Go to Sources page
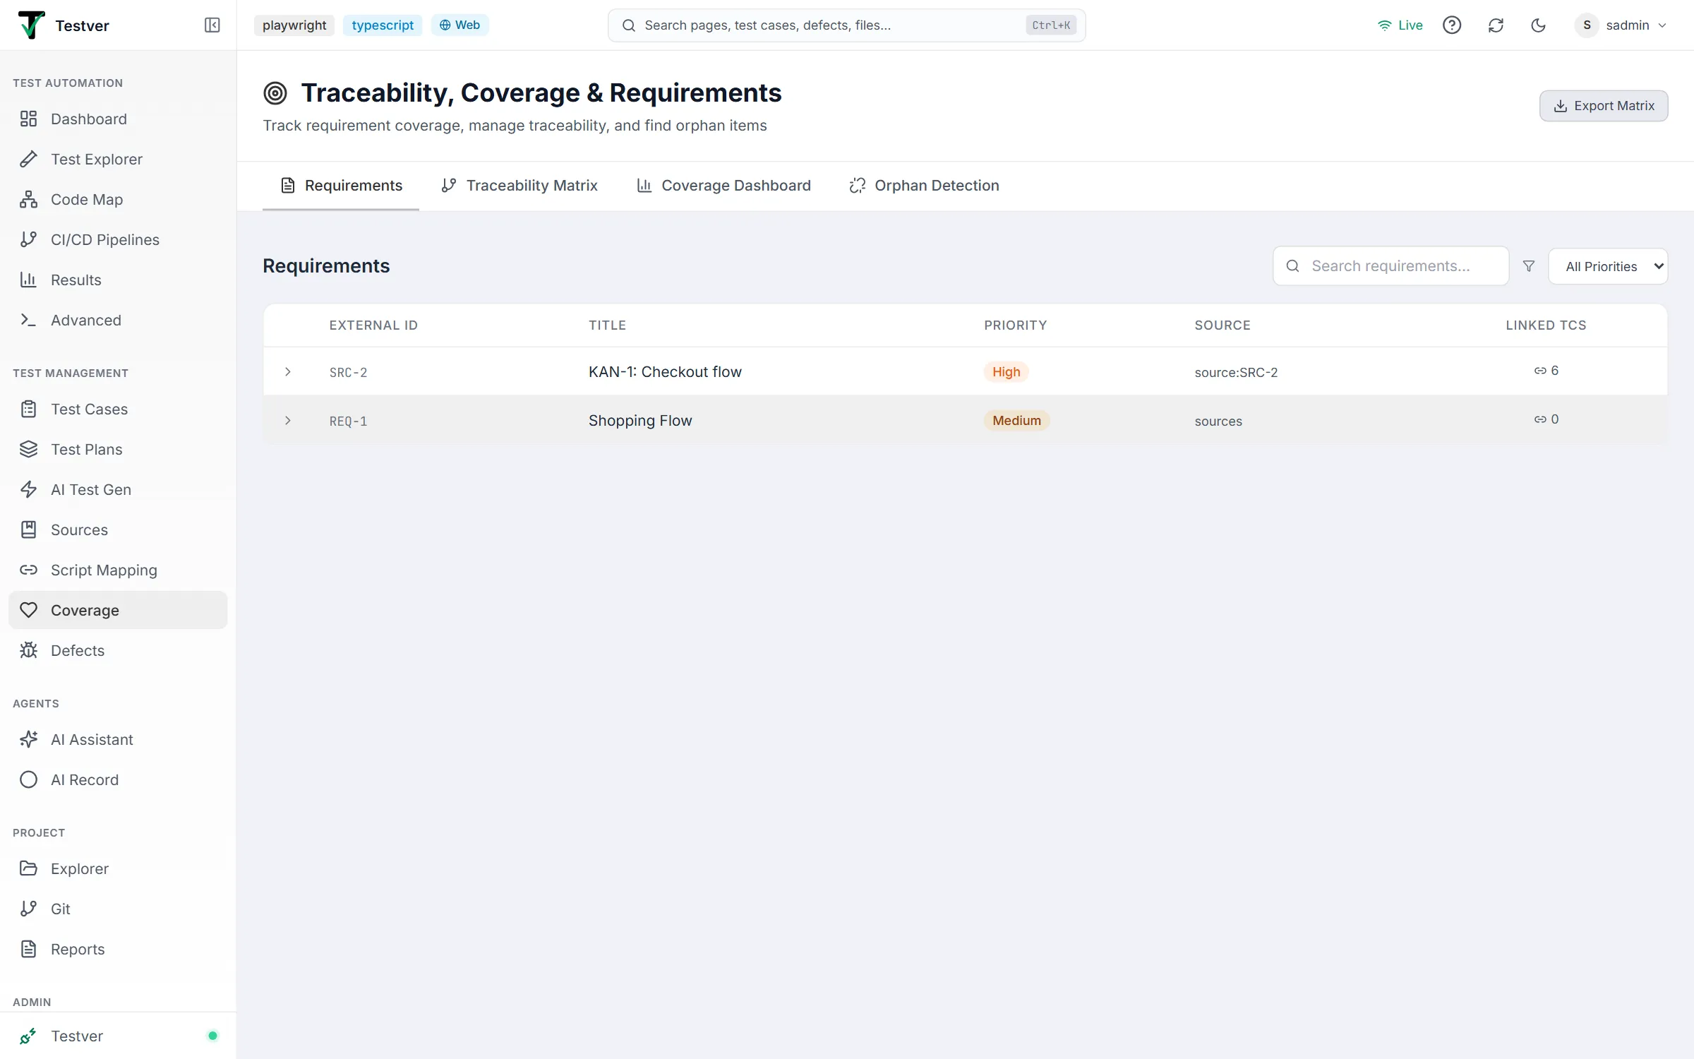 pyautogui.click(x=118, y=529)
